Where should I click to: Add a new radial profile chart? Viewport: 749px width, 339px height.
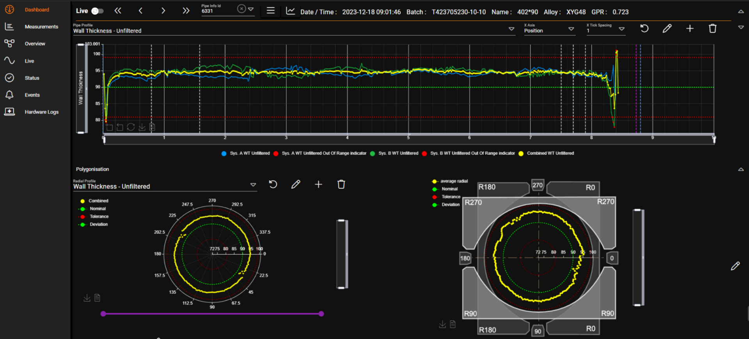pyautogui.click(x=318, y=184)
